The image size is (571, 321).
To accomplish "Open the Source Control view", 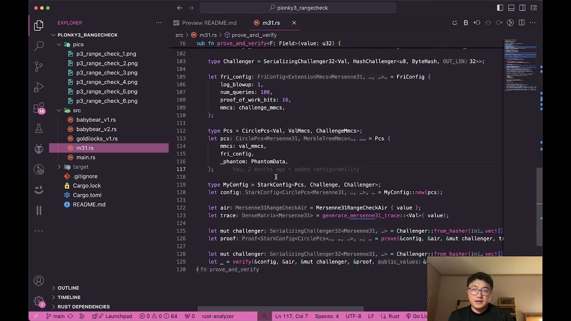I will [x=39, y=66].
